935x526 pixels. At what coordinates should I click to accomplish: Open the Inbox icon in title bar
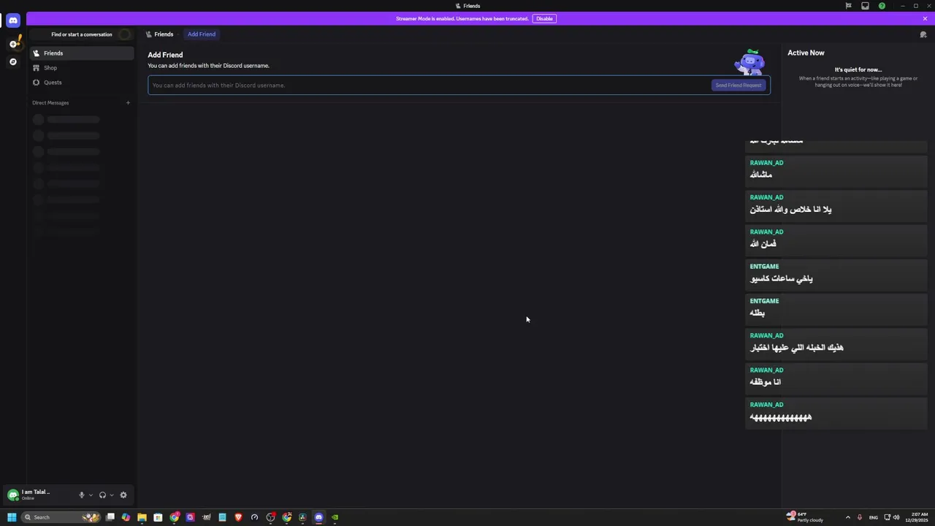point(865,6)
